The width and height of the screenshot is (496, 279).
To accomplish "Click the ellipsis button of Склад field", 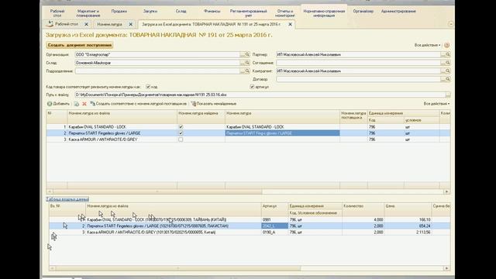I will [243, 63].
